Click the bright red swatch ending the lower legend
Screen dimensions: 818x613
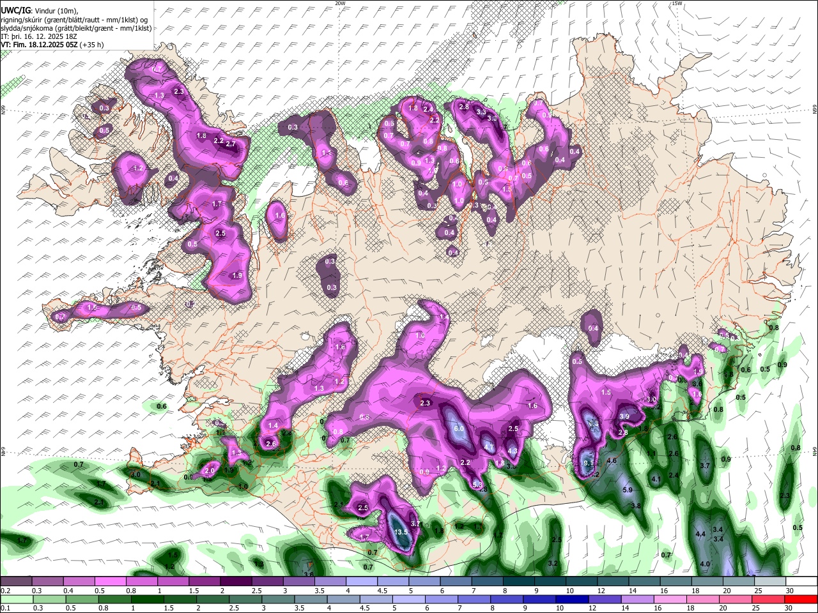[800, 599]
